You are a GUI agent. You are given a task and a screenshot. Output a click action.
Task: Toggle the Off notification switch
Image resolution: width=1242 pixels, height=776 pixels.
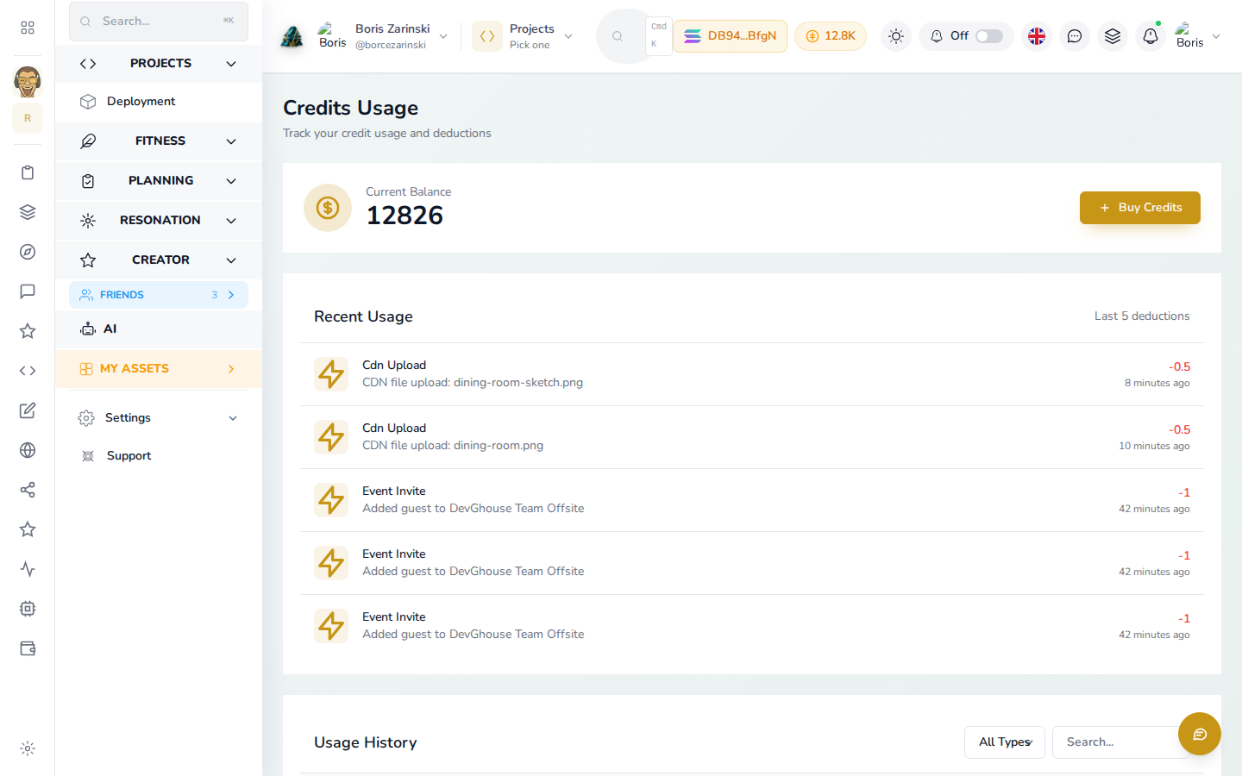click(x=989, y=36)
